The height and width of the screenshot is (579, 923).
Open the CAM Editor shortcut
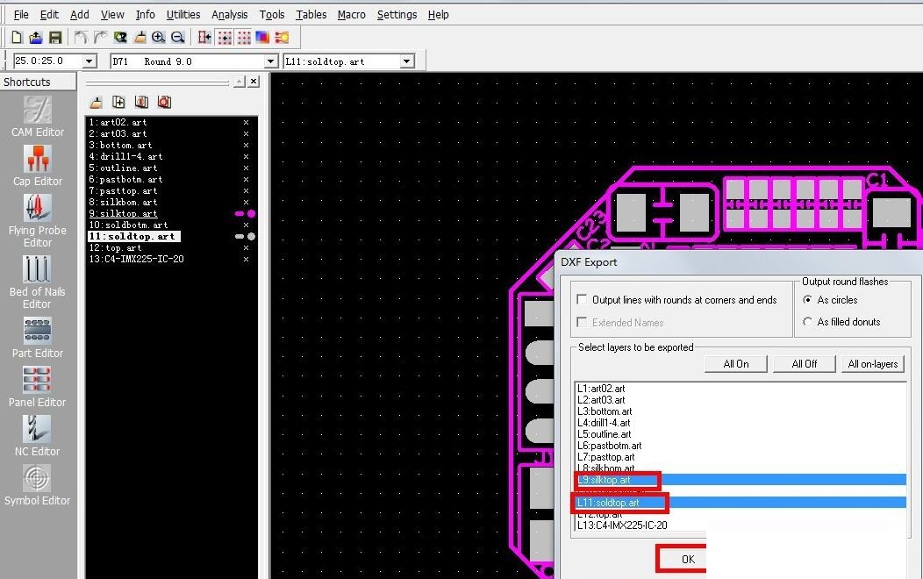38,117
